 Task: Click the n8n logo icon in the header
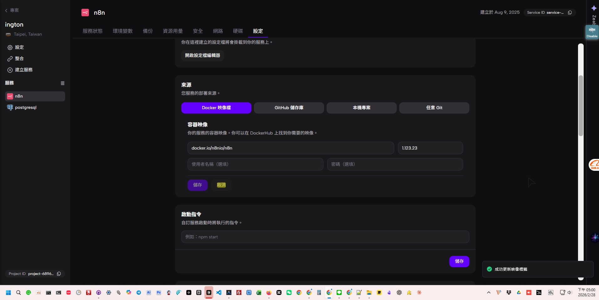point(85,13)
